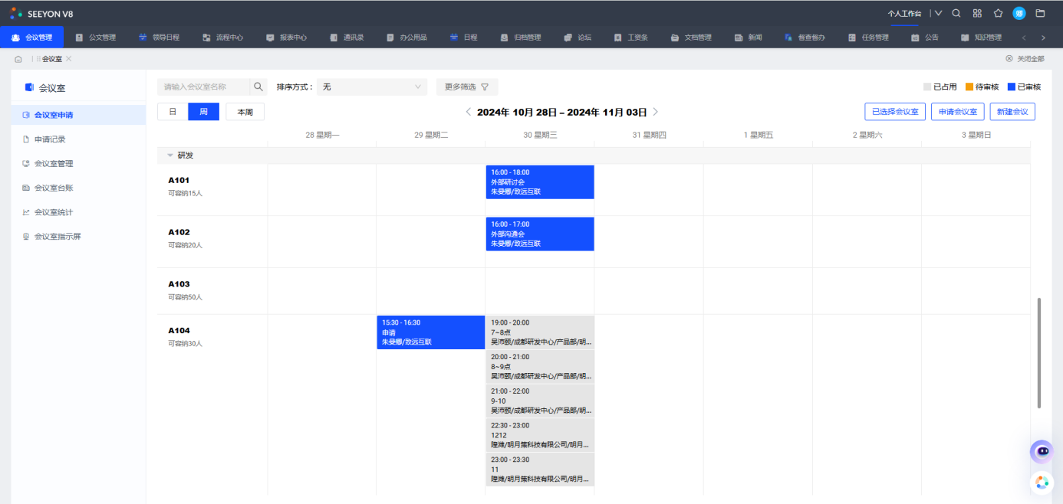
Task: Open the 通讯录 tab
Action: (346, 38)
